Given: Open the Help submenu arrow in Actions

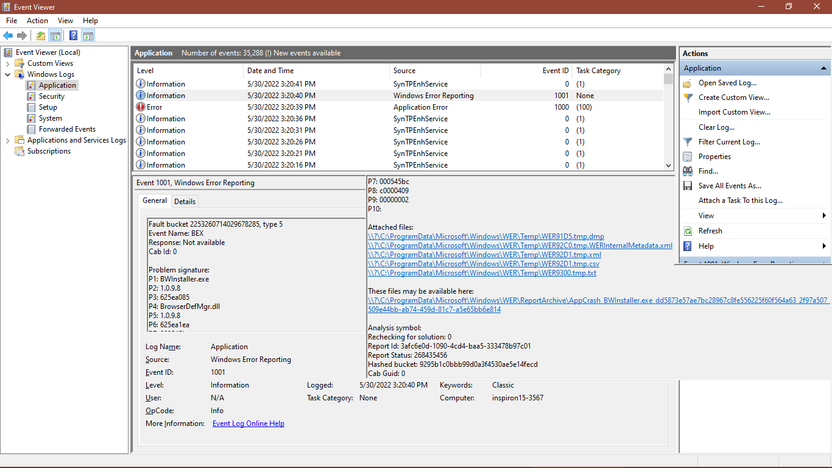Looking at the screenshot, I should (824, 246).
